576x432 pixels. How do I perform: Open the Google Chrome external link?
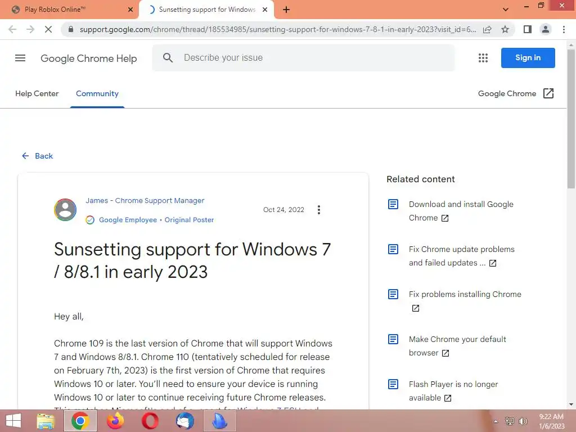coord(516,94)
